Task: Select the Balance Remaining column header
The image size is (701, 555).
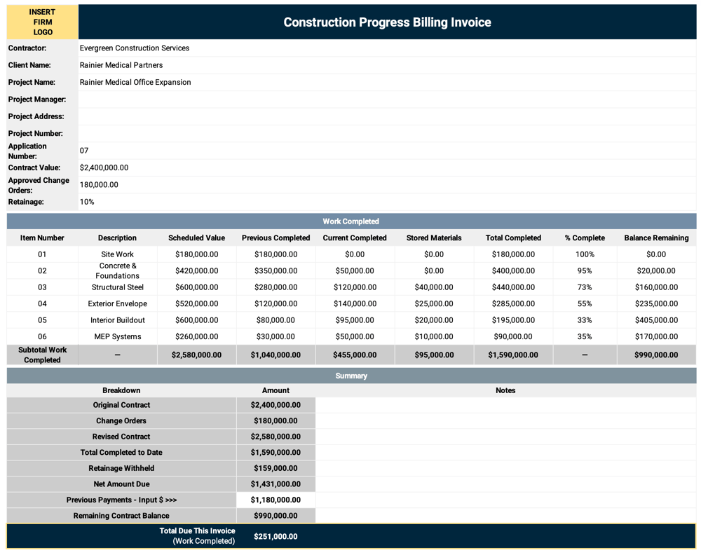Action: coord(656,238)
